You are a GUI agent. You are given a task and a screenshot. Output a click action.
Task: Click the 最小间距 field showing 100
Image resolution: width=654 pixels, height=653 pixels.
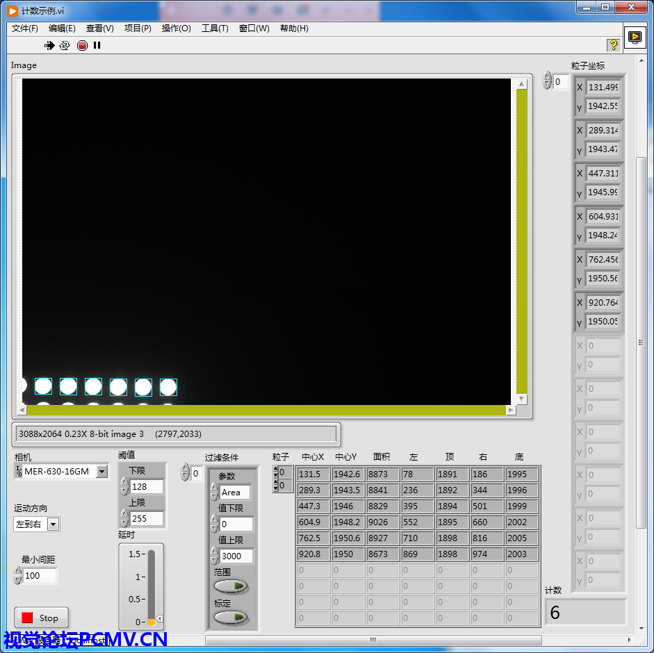pyautogui.click(x=40, y=575)
